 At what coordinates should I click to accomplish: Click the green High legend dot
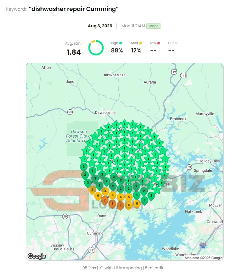[x=121, y=43]
